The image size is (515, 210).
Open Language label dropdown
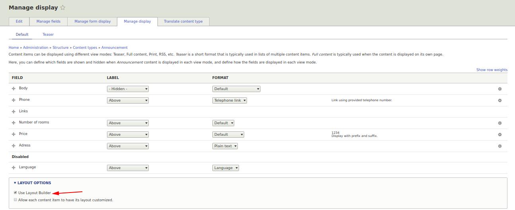(128, 168)
